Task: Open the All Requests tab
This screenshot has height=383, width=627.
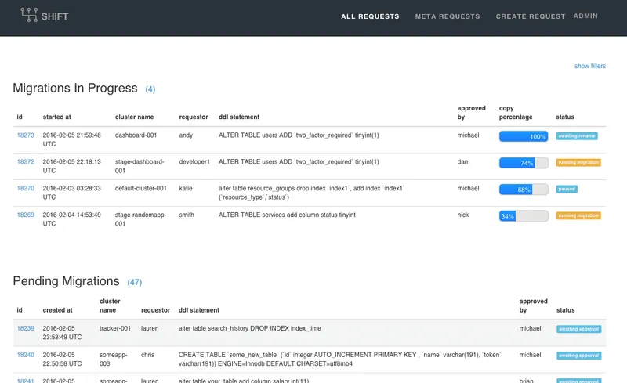Action: pyautogui.click(x=370, y=16)
